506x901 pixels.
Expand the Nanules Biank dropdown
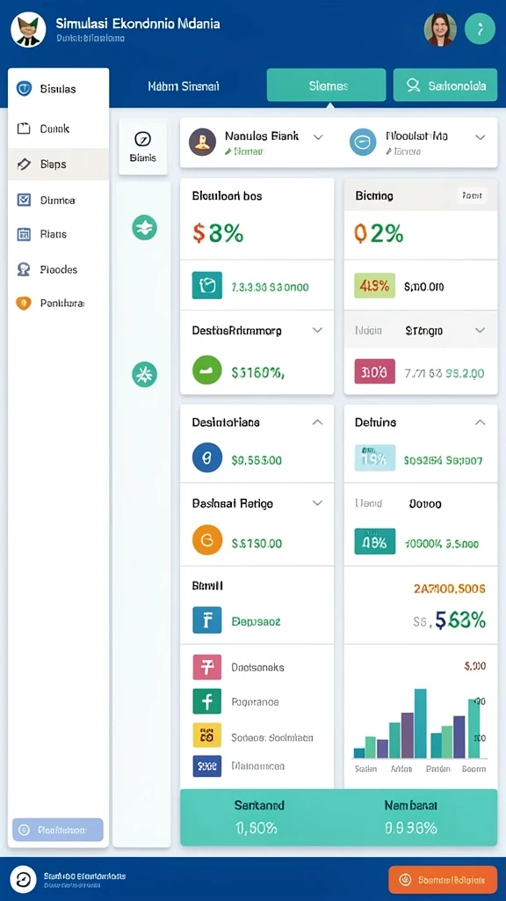[x=318, y=136]
